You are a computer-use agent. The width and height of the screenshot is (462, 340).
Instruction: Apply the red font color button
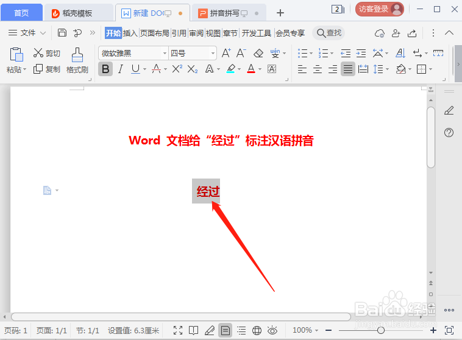click(x=251, y=69)
